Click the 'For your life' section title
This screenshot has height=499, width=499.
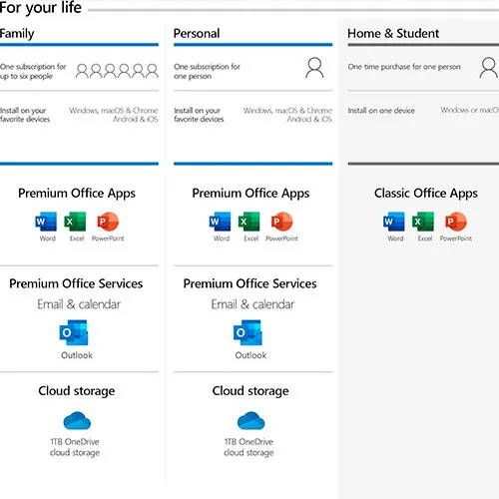[x=41, y=8]
